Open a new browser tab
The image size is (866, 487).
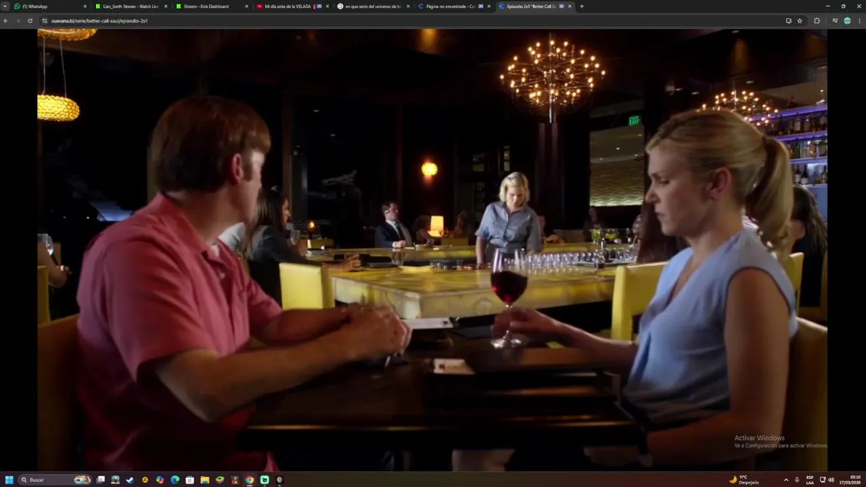[x=582, y=6]
